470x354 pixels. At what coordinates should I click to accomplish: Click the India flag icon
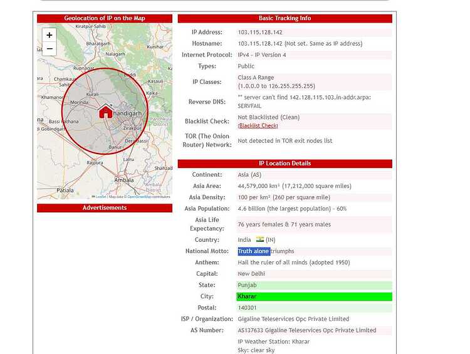pos(260,239)
